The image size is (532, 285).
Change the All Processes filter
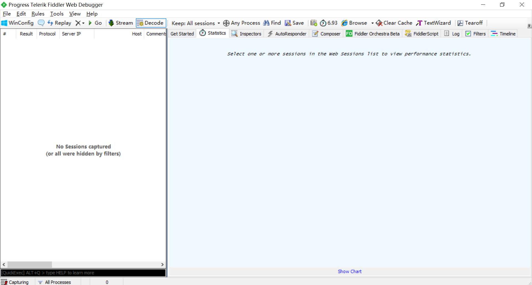[x=55, y=282]
